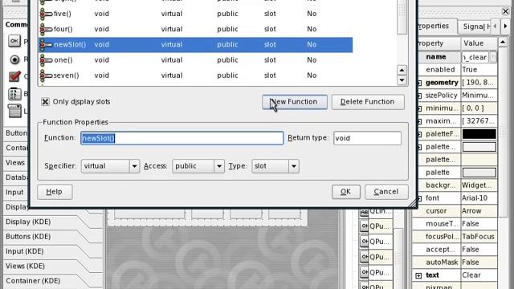514x289 pixels.
Task: Toggle Only display slots checkbox
Action: [x=45, y=102]
